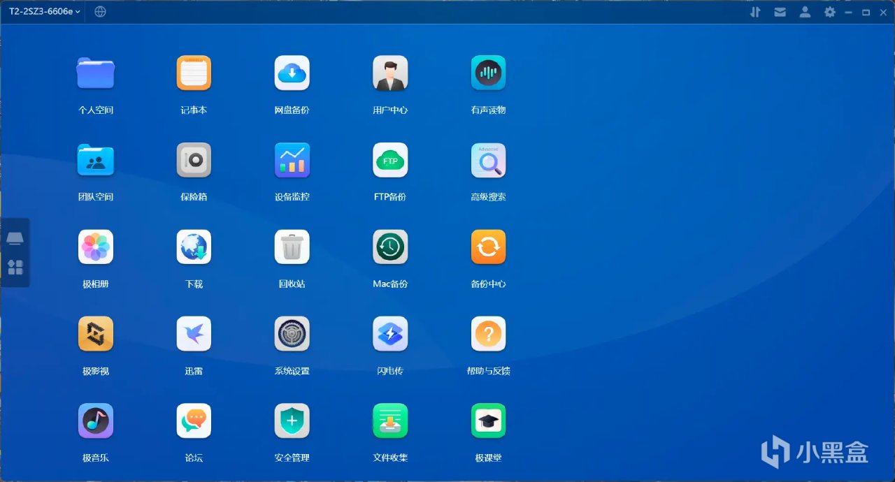Open the 保险箱 safe box app
This screenshot has width=895, height=482.
pyautogui.click(x=194, y=160)
